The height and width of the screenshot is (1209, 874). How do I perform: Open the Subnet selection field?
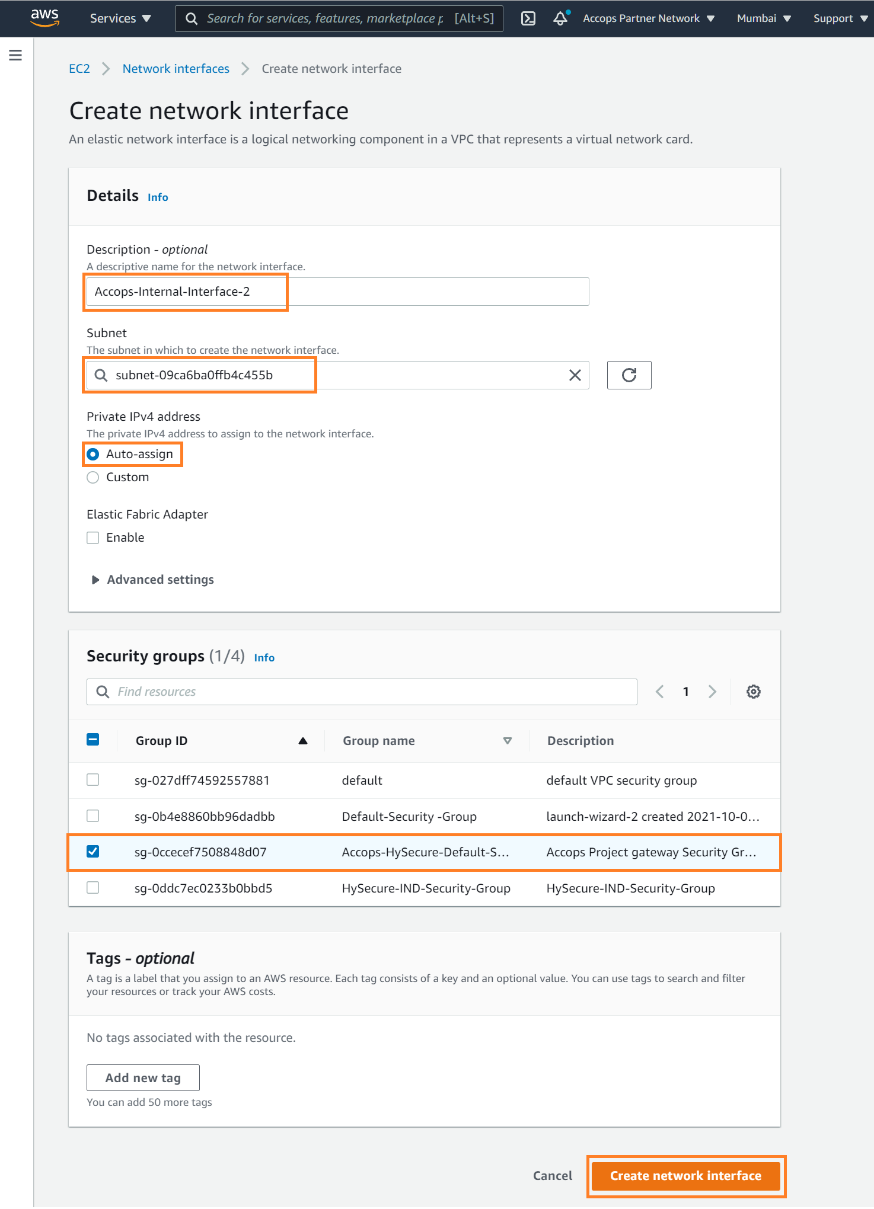tap(338, 375)
